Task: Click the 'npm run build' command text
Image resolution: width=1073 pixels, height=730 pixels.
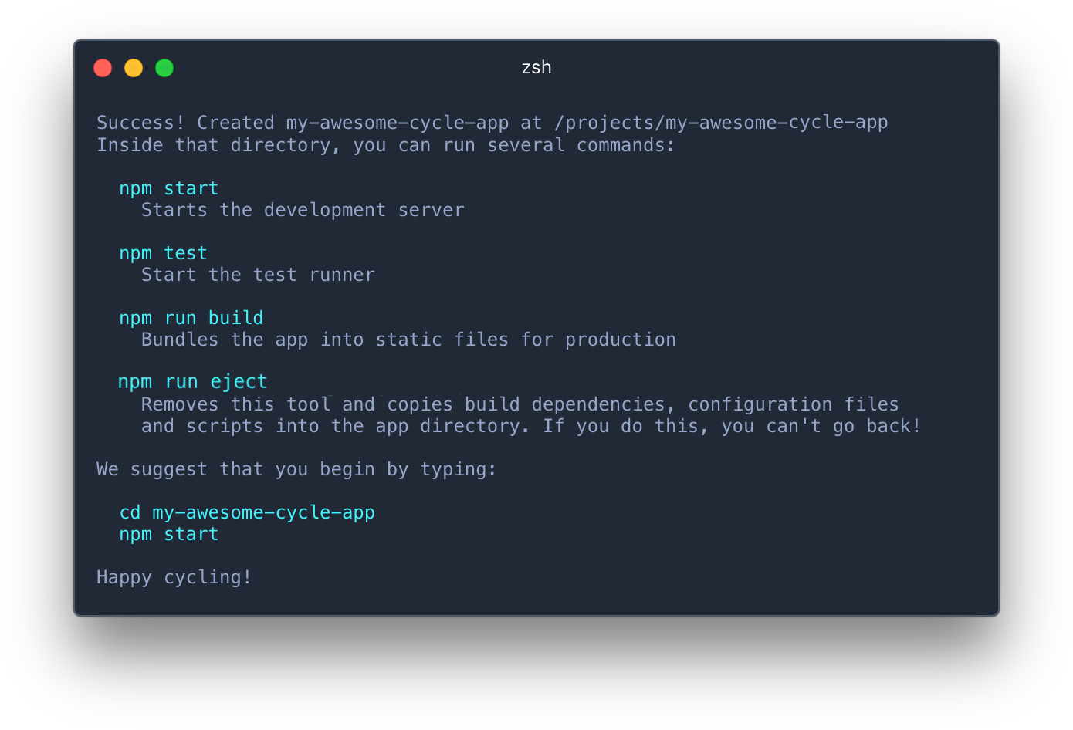Action: (x=191, y=319)
